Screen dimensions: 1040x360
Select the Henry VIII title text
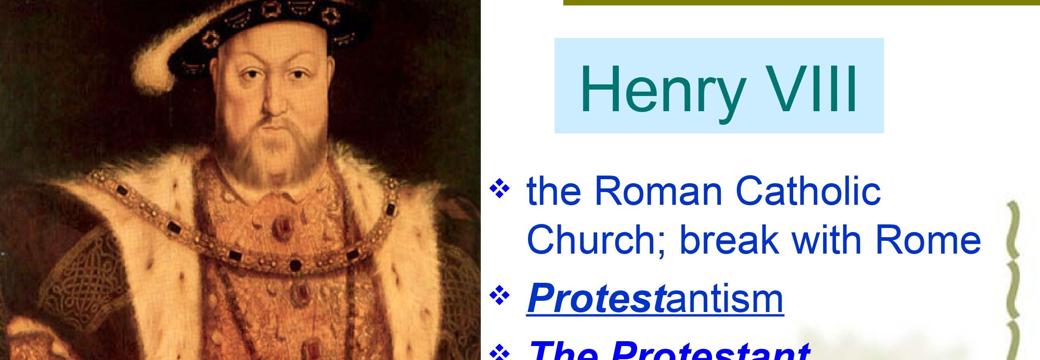pos(719,90)
